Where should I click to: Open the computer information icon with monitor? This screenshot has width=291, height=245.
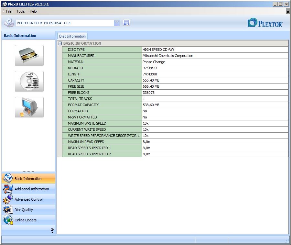29,107
